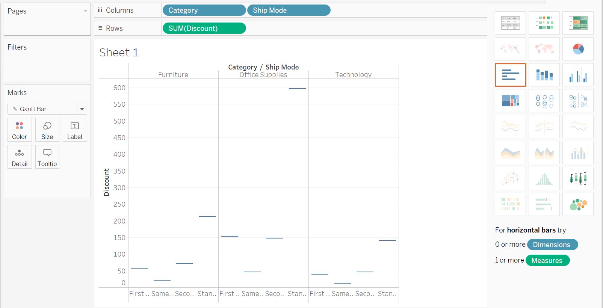Click the selected horizontal bars thumbnail
Screen dimensions: 603x308
(510, 75)
